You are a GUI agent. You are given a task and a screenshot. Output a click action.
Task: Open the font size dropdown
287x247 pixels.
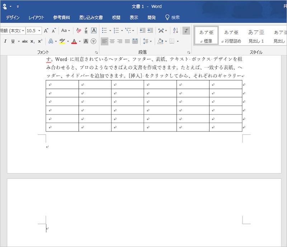[x=39, y=30]
